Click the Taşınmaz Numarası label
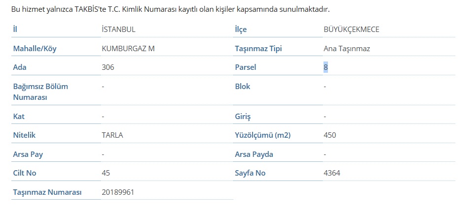Screen dimensions: 467x212 [x=47, y=192]
